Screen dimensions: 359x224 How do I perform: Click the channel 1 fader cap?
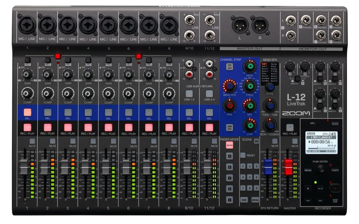point(24,167)
